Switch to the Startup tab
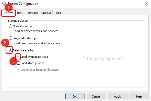 click(x=46, y=13)
